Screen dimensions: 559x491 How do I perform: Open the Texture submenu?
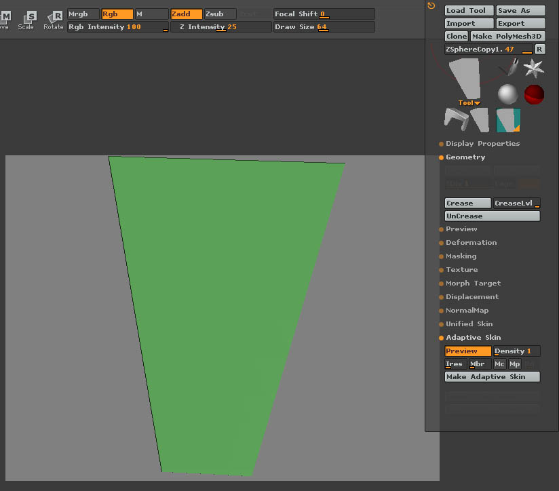(461, 270)
